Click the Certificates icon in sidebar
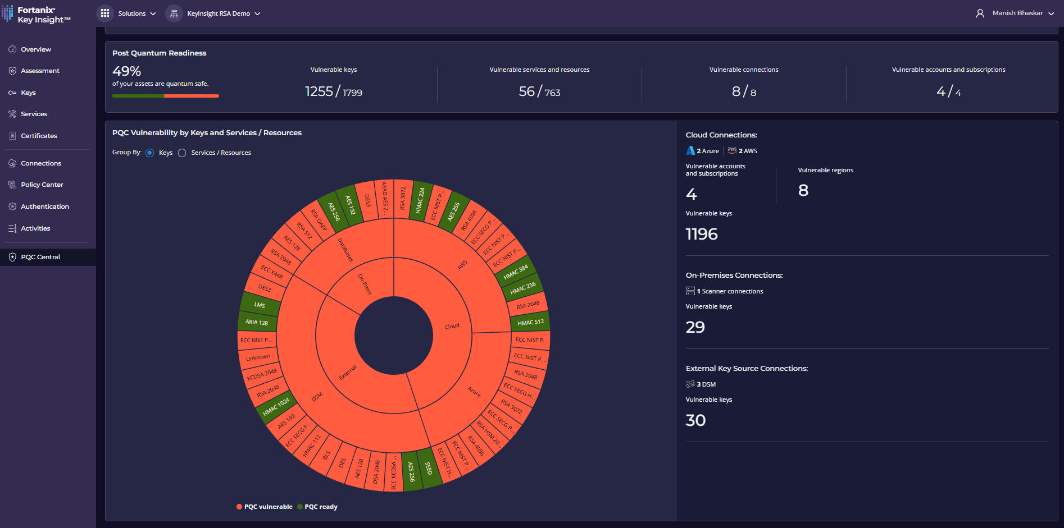The width and height of the screenshot is (1064, 528). (x=12, y=136)
